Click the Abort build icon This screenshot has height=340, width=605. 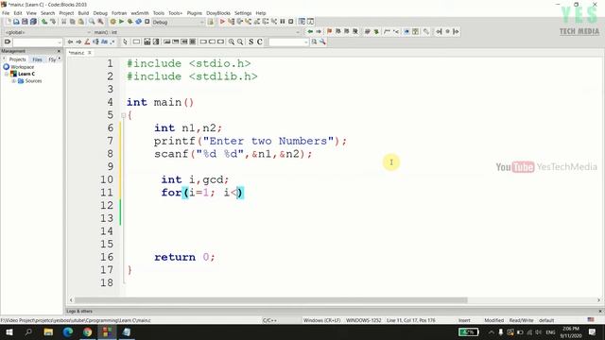[147, 22]
